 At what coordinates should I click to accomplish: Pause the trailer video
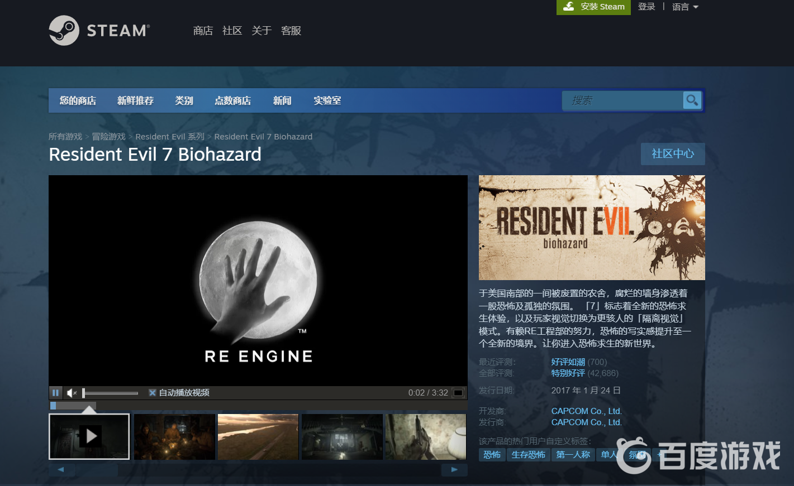click(55, 393)
